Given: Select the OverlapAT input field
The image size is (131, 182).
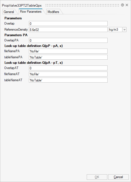Looking at the screenshot, I should (68, 68).
